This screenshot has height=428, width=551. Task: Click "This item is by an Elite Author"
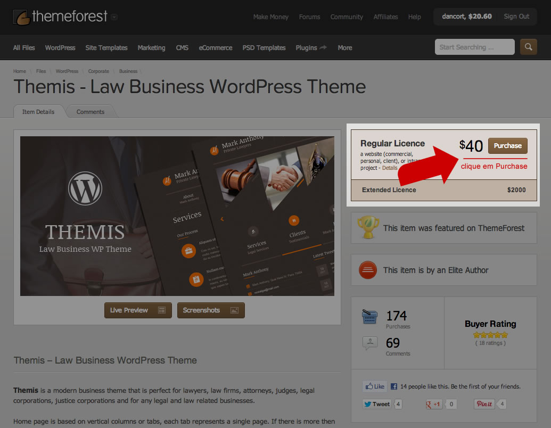tap(435, 270)
